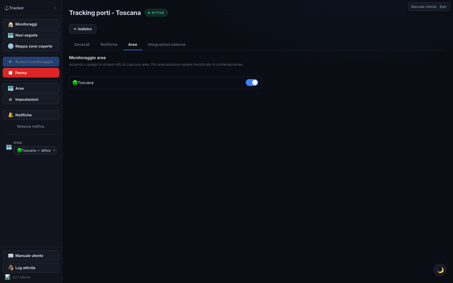Click the anchor Tracker logo icon

[x=7, y=8]
